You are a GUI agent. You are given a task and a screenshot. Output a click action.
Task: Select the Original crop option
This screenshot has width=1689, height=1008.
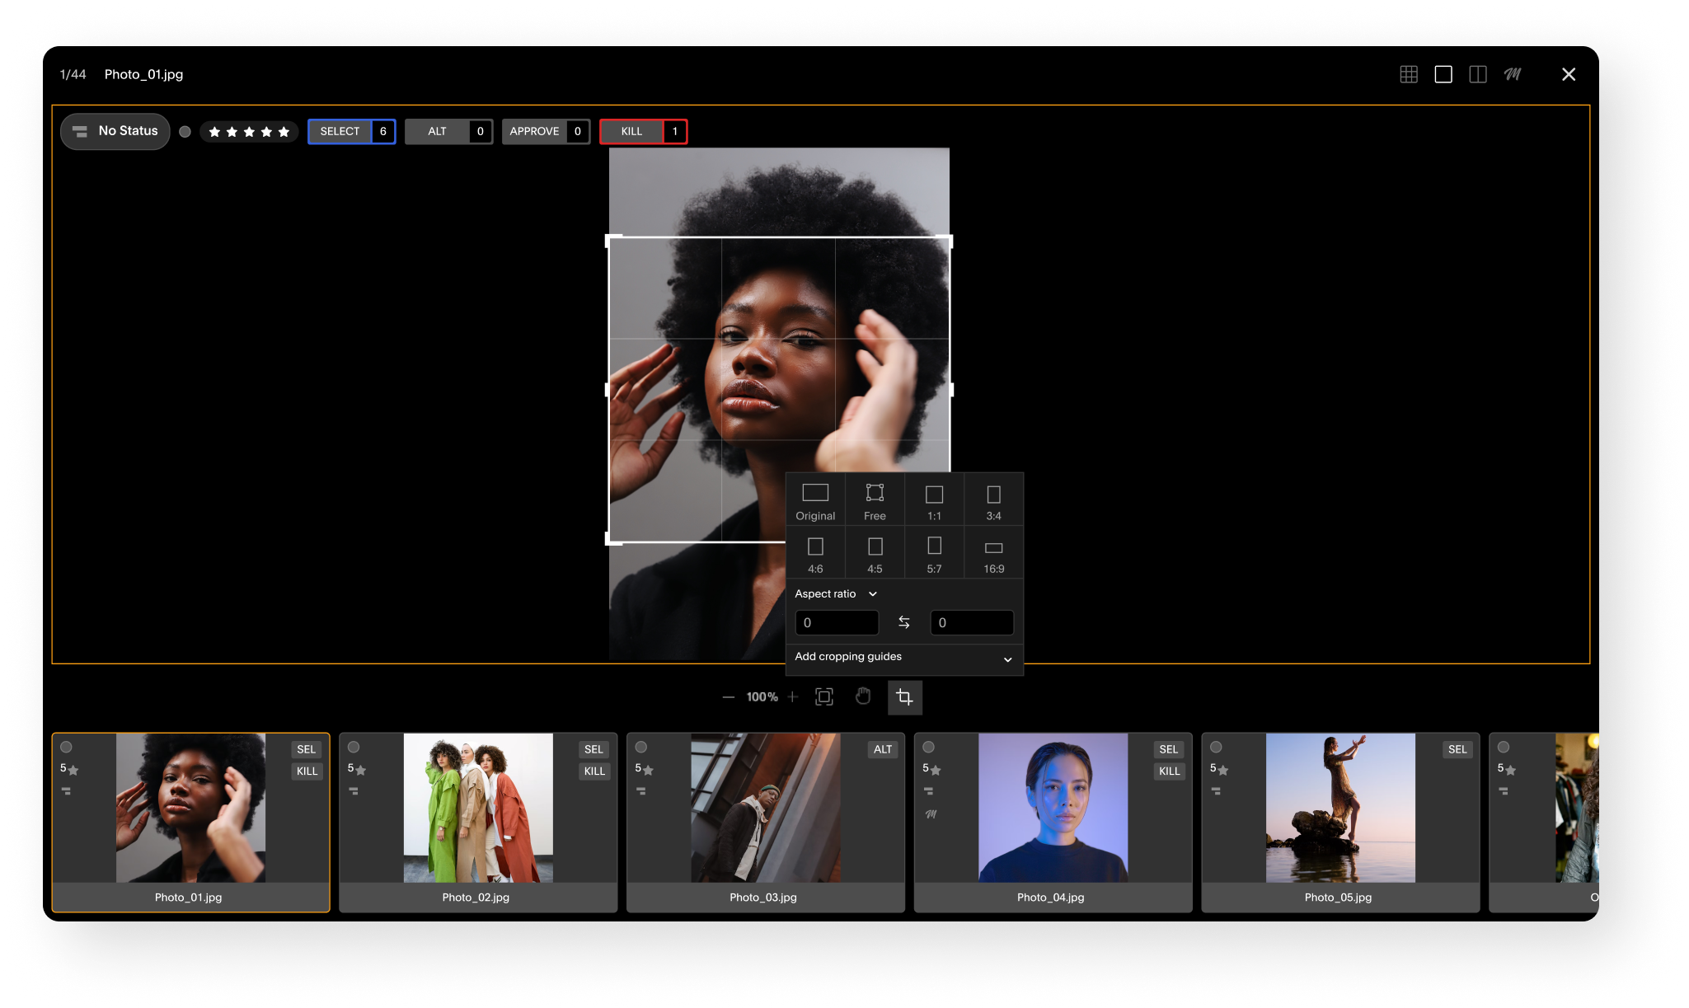(x=815, y=501)
